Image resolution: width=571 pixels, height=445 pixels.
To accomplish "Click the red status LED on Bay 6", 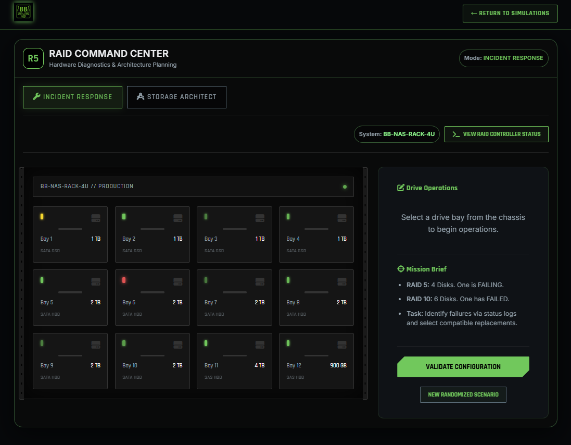I will pos(124,280).
